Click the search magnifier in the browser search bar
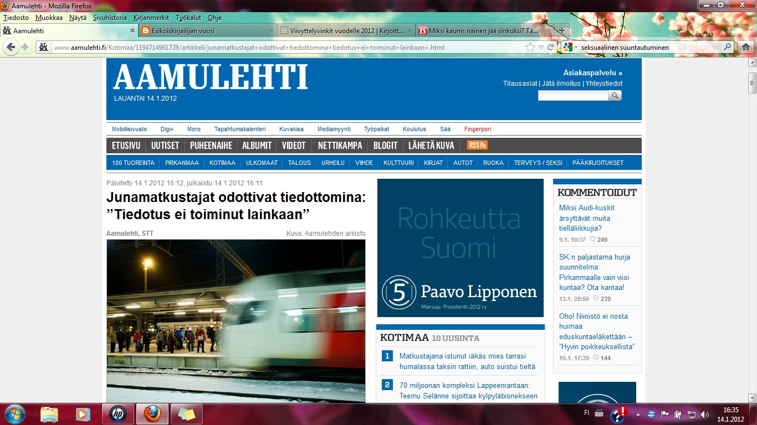 click(x=728, y=48)
